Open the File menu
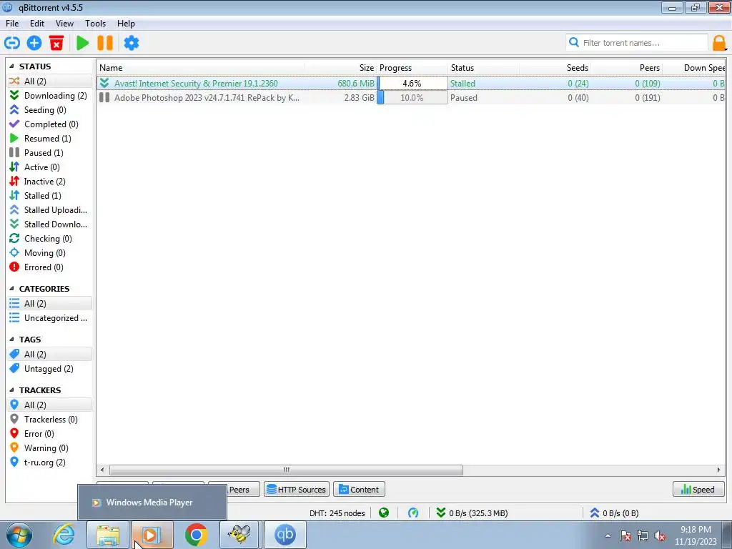Screen dimensions: 732x549 12,24
